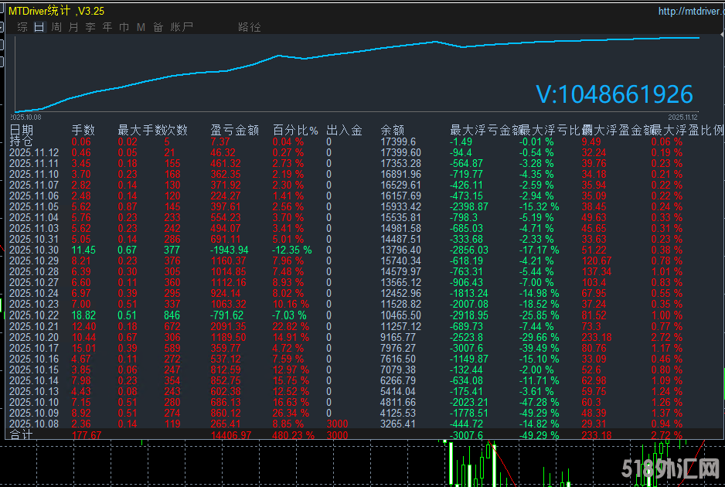Open the 月 monthly statistics icon

[72, 26]
